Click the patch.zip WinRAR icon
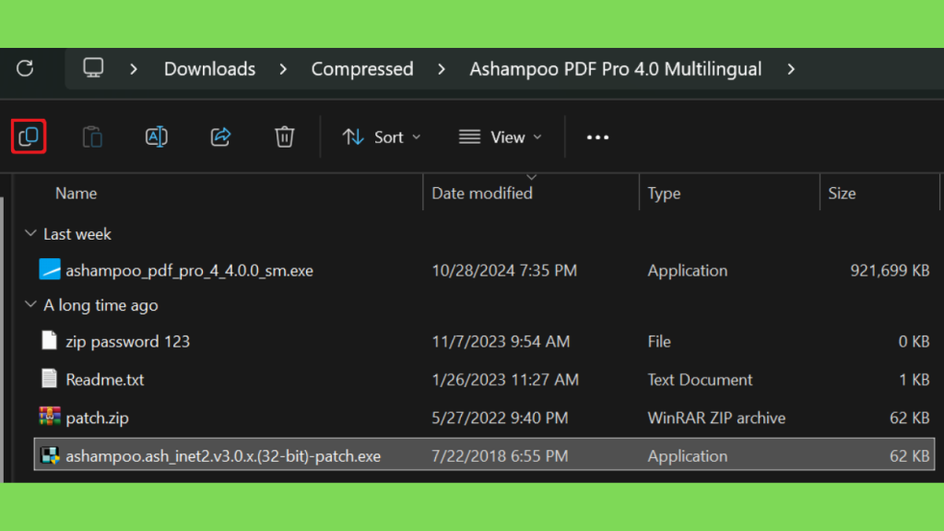 pos(50,417)
